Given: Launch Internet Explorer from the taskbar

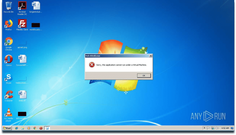Looking at the screenshot, I should [x=17, y=128].
